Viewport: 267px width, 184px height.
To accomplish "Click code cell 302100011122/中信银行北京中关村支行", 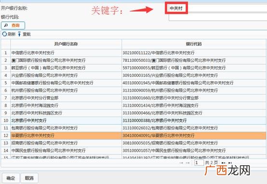I will tap(194, 53).
